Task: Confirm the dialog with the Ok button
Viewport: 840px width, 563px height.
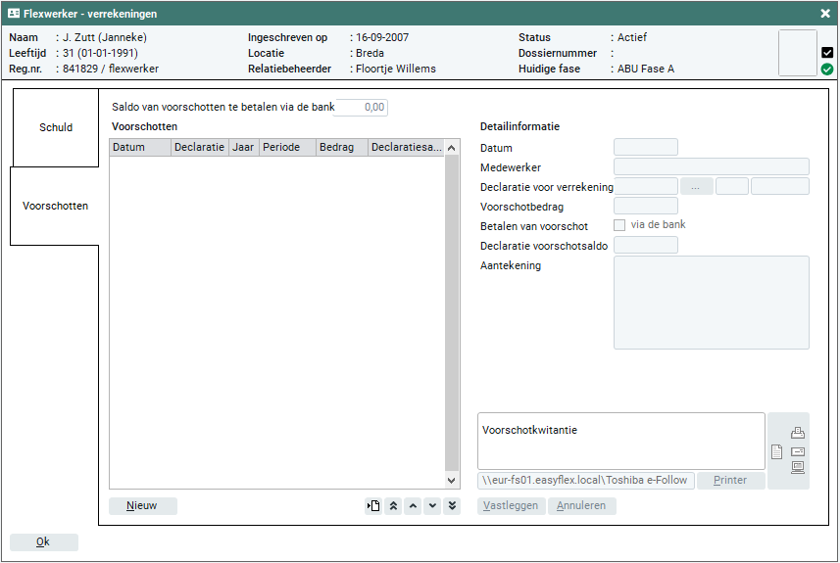Action: click(x=43, y=541)
